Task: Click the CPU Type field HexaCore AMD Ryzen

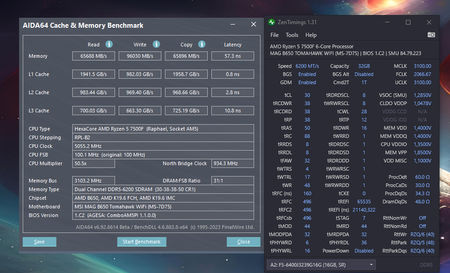Action: 163,129
